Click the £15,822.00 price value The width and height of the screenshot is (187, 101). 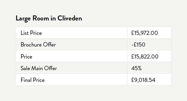[x=145, y=57]
